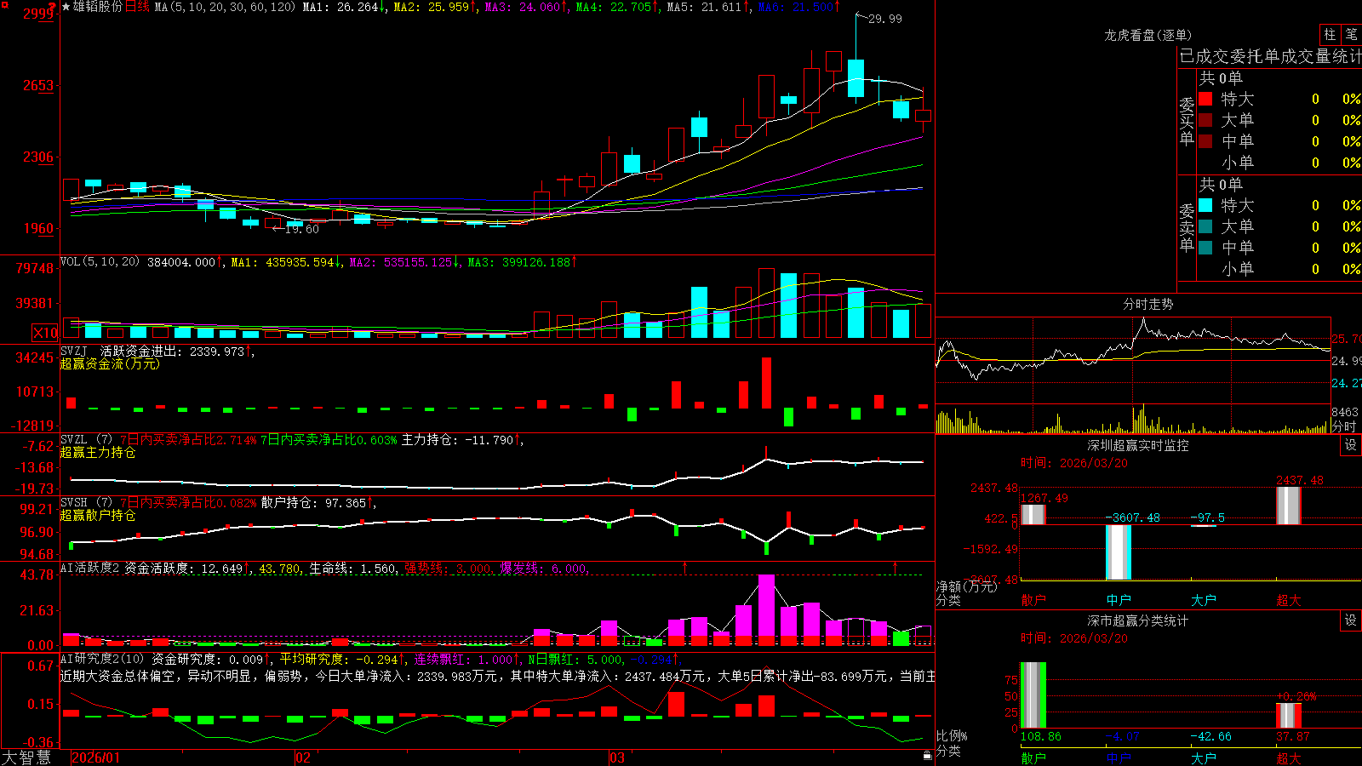Click the 2026/01 date marker on timeline

[96, 757]
